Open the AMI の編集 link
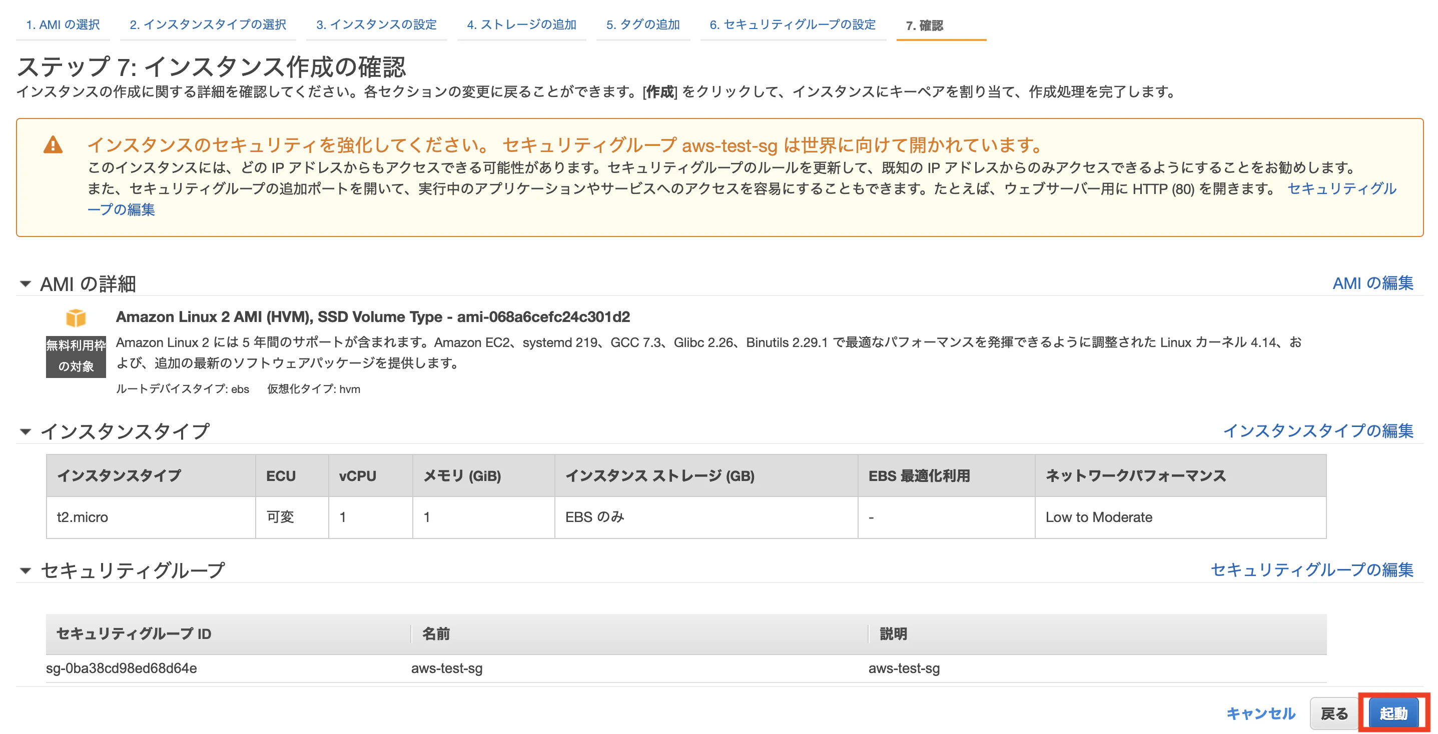The height and width of the screenshot is (734, 1438). [1372, 283]
